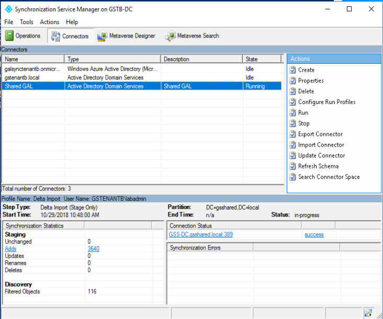Screen dimensions: 383x319
Task: Click the Stop action icon
Action: [293, 123]
